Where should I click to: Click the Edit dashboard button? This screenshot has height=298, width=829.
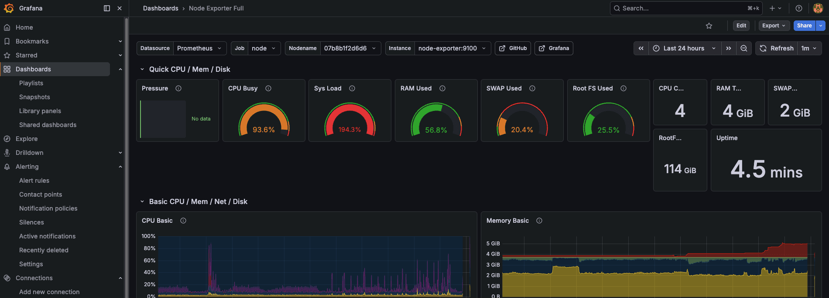click(x=741, y=26)
